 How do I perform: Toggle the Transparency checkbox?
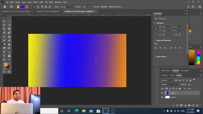110,7
